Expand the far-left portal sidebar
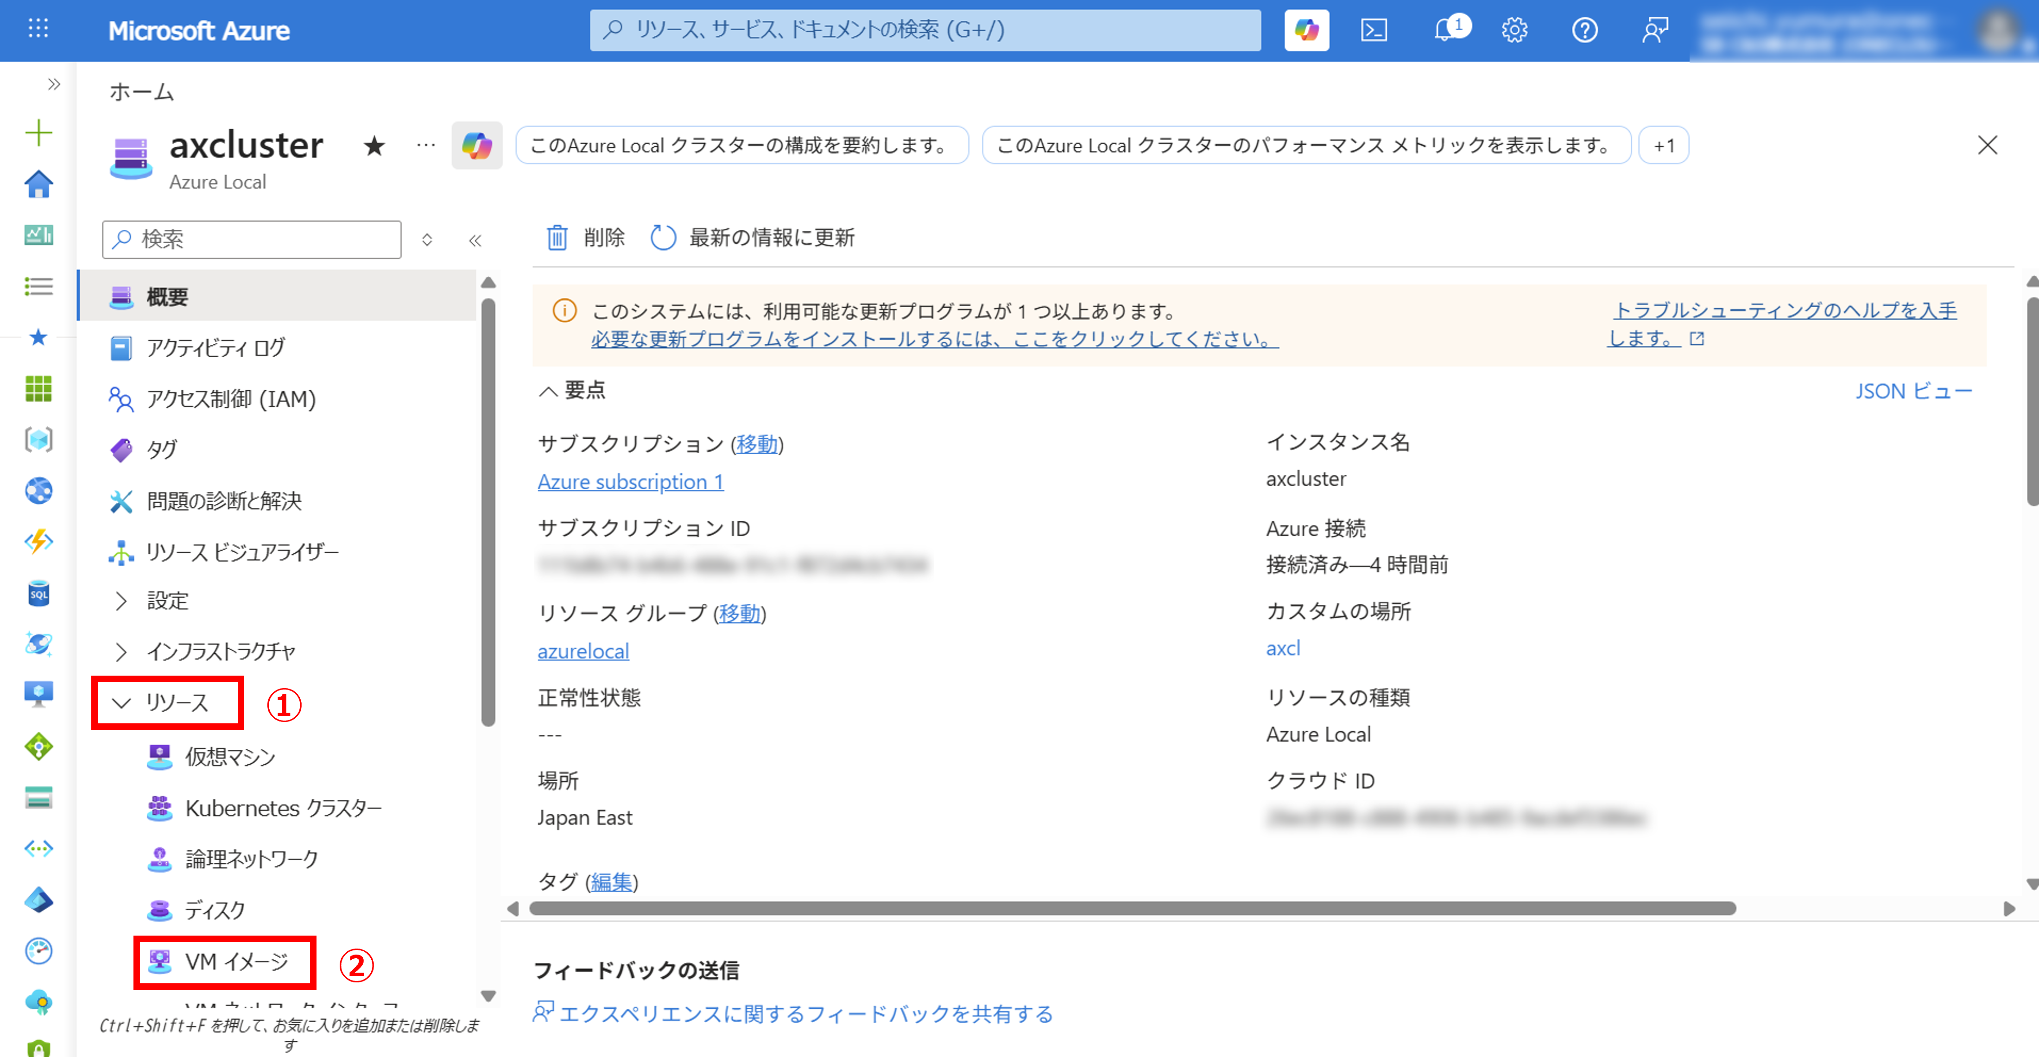 tap(54, 84)
